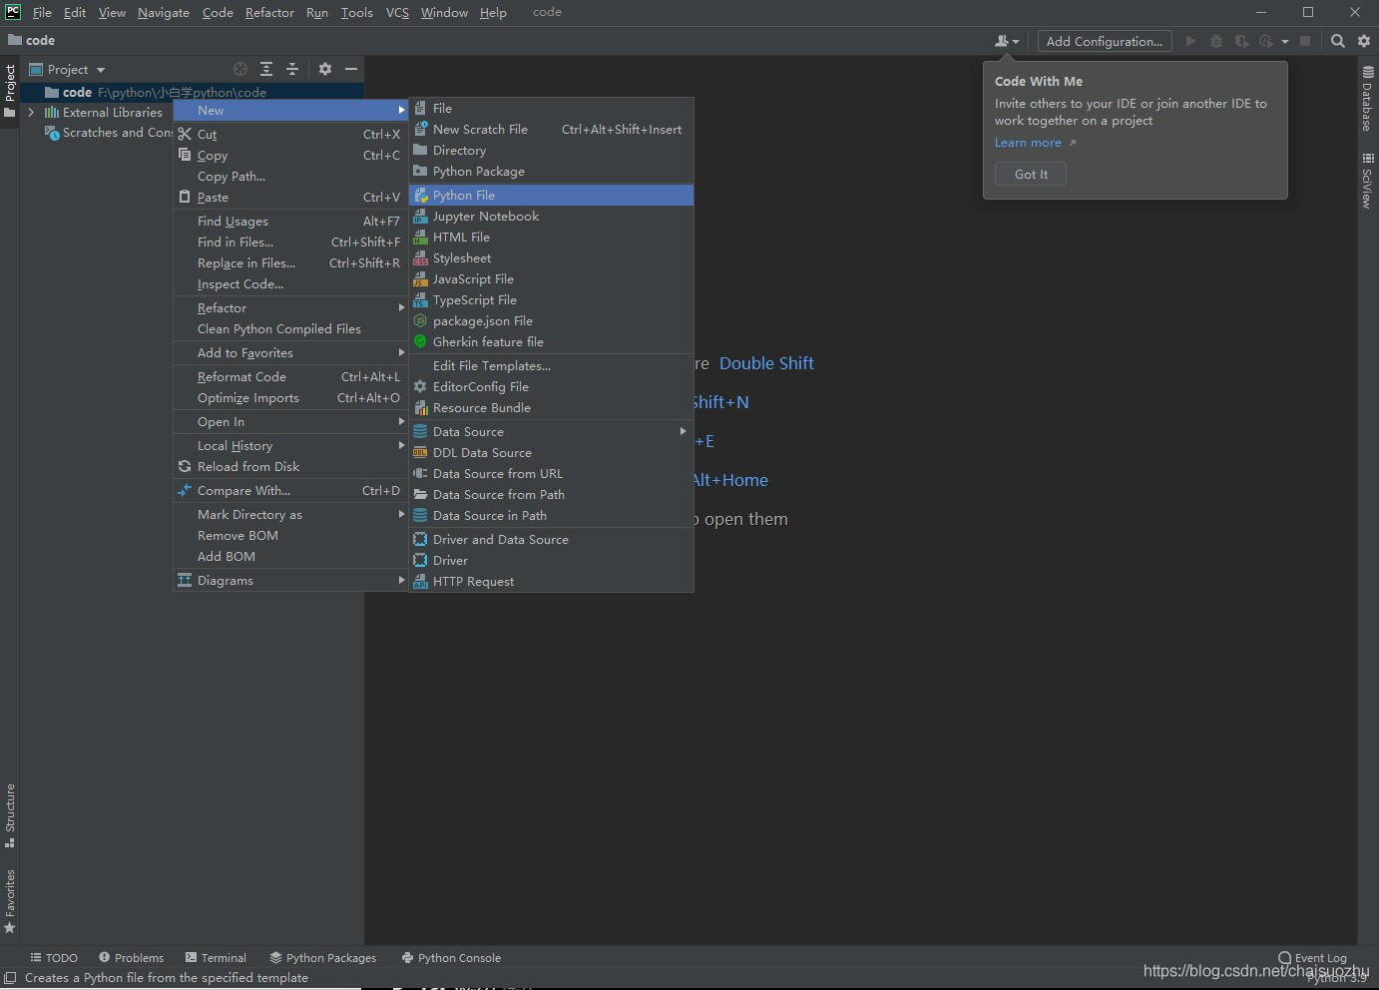The image size is (1379, 990).
Task: Click the package.json File icon
Action: pyautogui.click(x=421, y=321)
